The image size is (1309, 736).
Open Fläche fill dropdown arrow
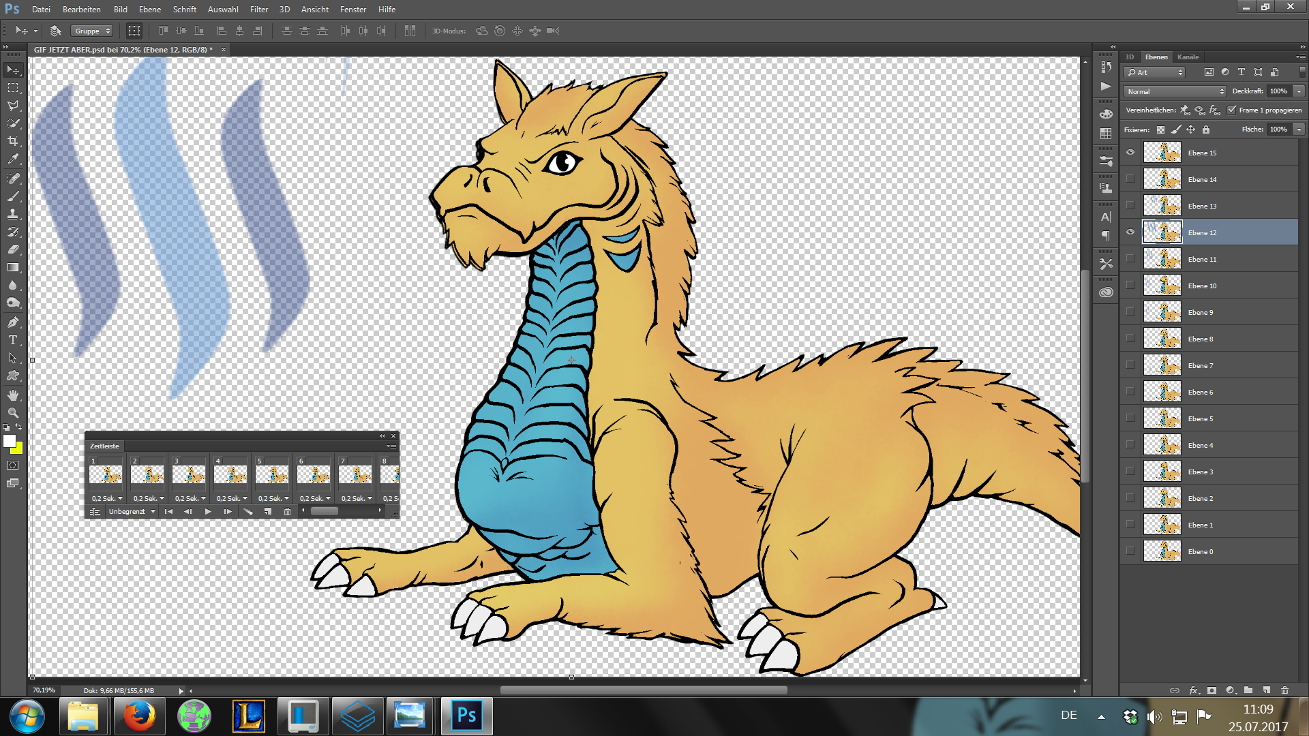1299,129
